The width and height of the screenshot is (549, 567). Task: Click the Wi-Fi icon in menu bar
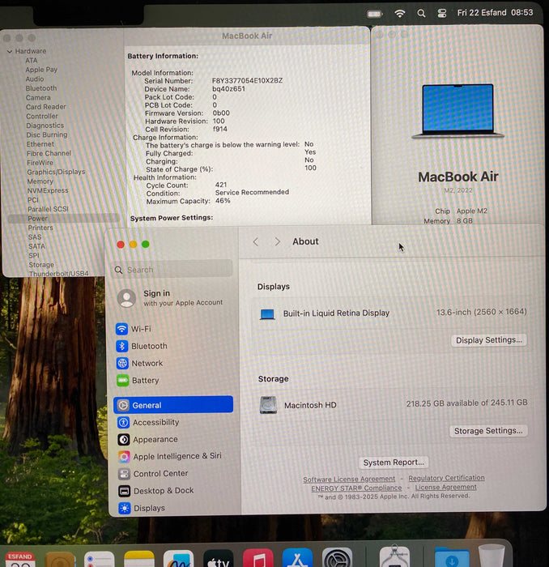pos(399,14)
